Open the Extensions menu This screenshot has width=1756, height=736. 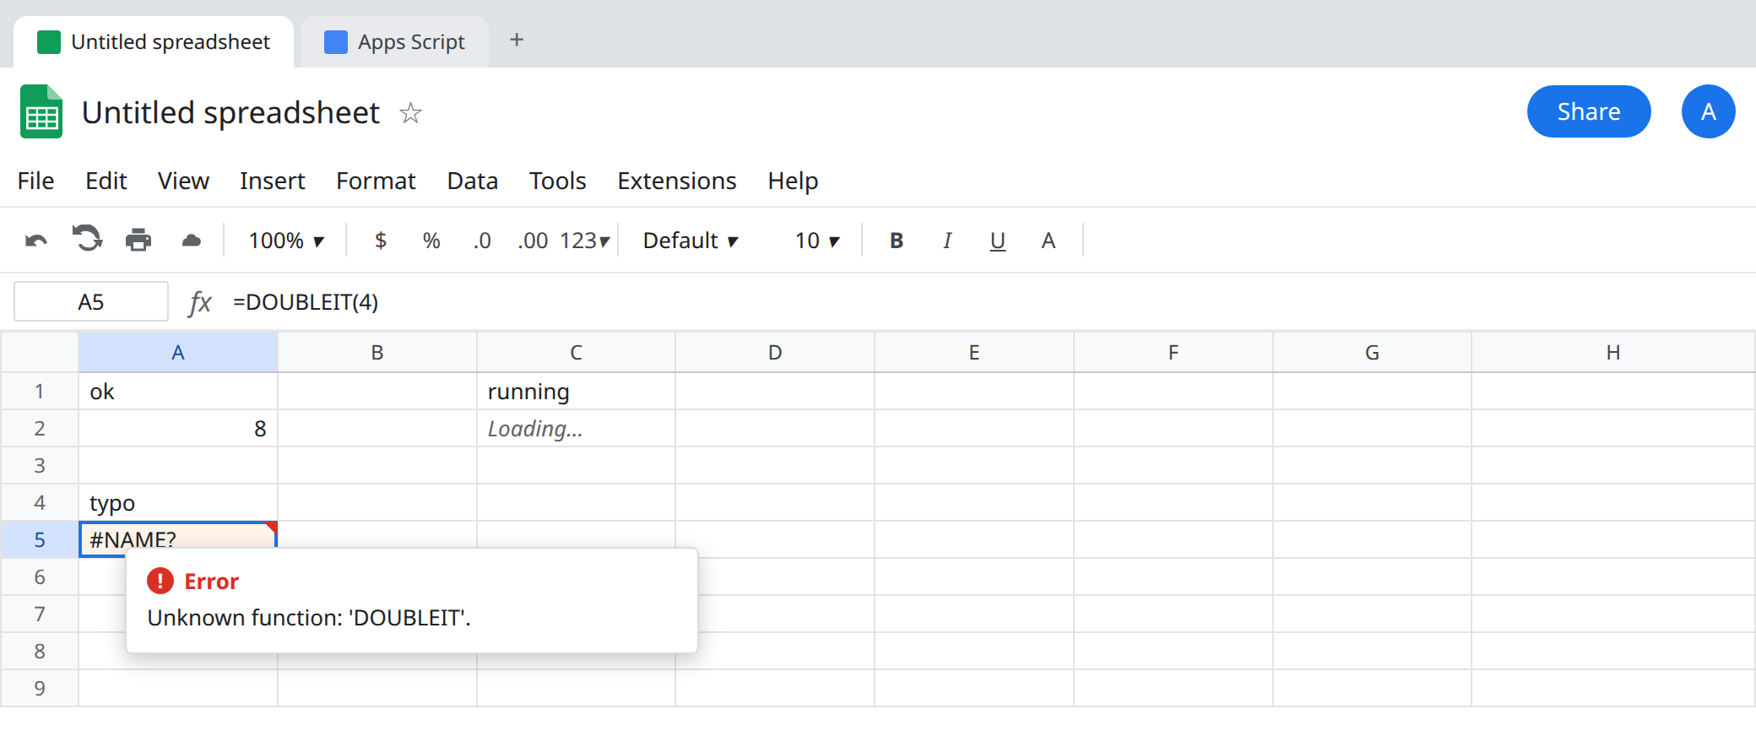click(677, 181)
